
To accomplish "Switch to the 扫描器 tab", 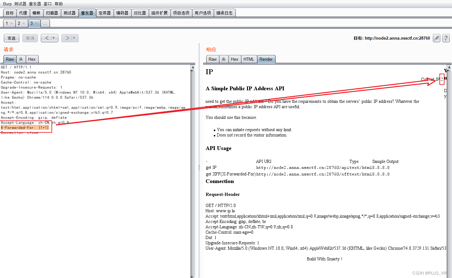I will [x=52, y=13].
